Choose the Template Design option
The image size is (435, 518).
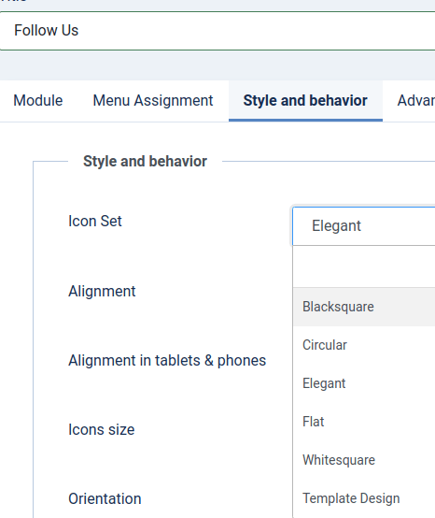tap(364, 498)
